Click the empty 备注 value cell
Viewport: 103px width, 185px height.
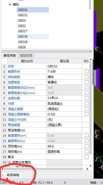(64, 157)
